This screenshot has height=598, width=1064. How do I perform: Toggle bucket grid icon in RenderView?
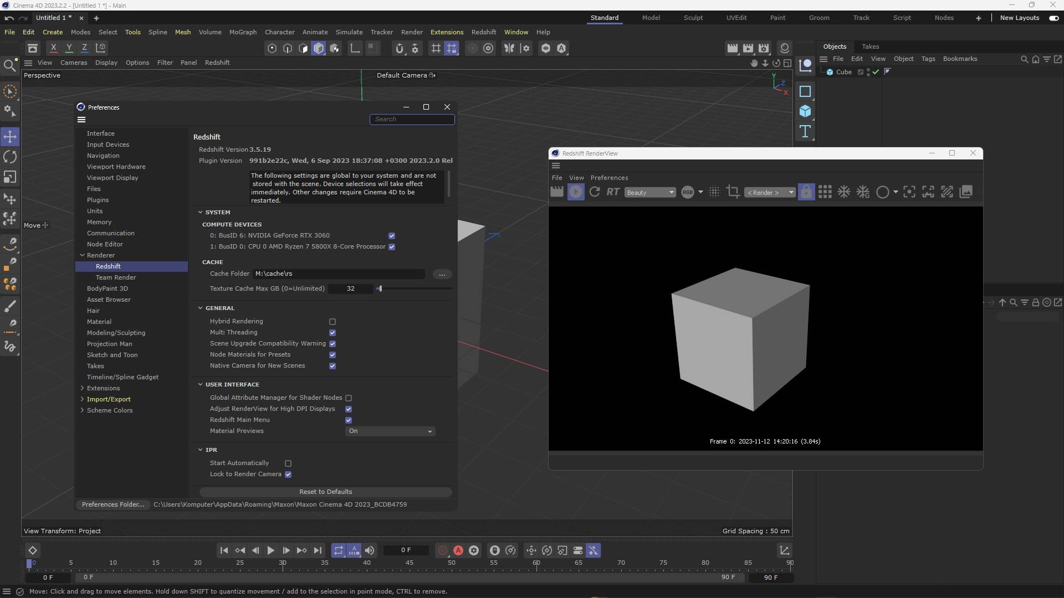pyautogui.click(x=825, y=192)
